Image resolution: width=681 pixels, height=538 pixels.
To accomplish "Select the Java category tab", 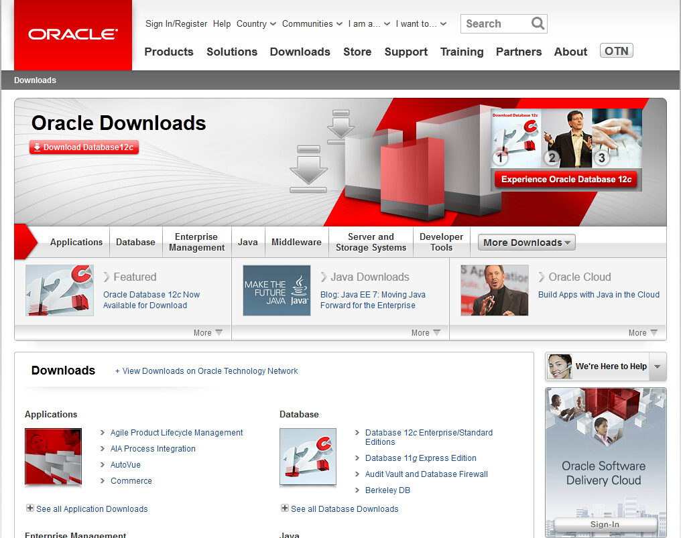I will point(248,242).
